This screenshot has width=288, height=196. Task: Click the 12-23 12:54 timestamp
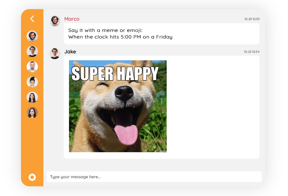click(x=251, y=52)
